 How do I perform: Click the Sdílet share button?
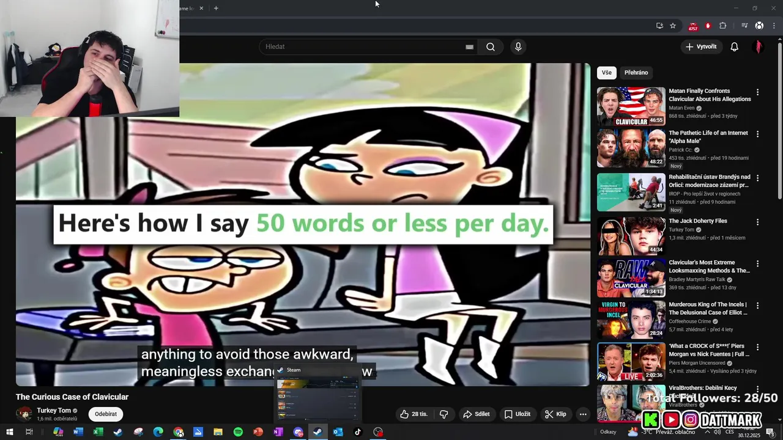(476, 414)
